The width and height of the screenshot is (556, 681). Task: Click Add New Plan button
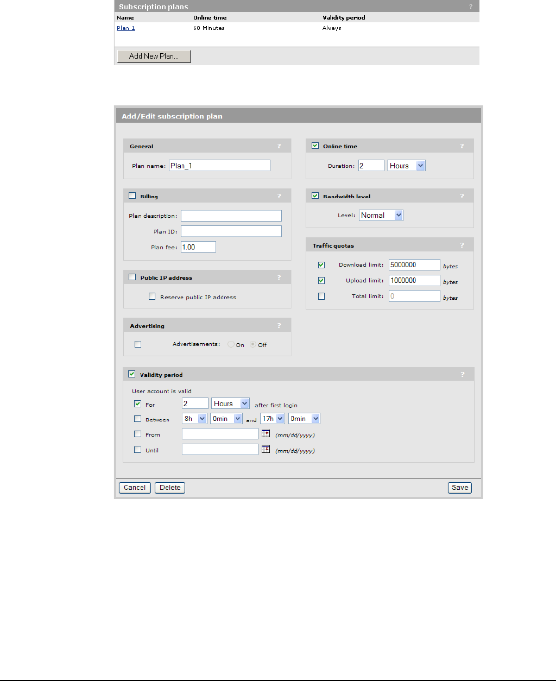pos(154,56)
